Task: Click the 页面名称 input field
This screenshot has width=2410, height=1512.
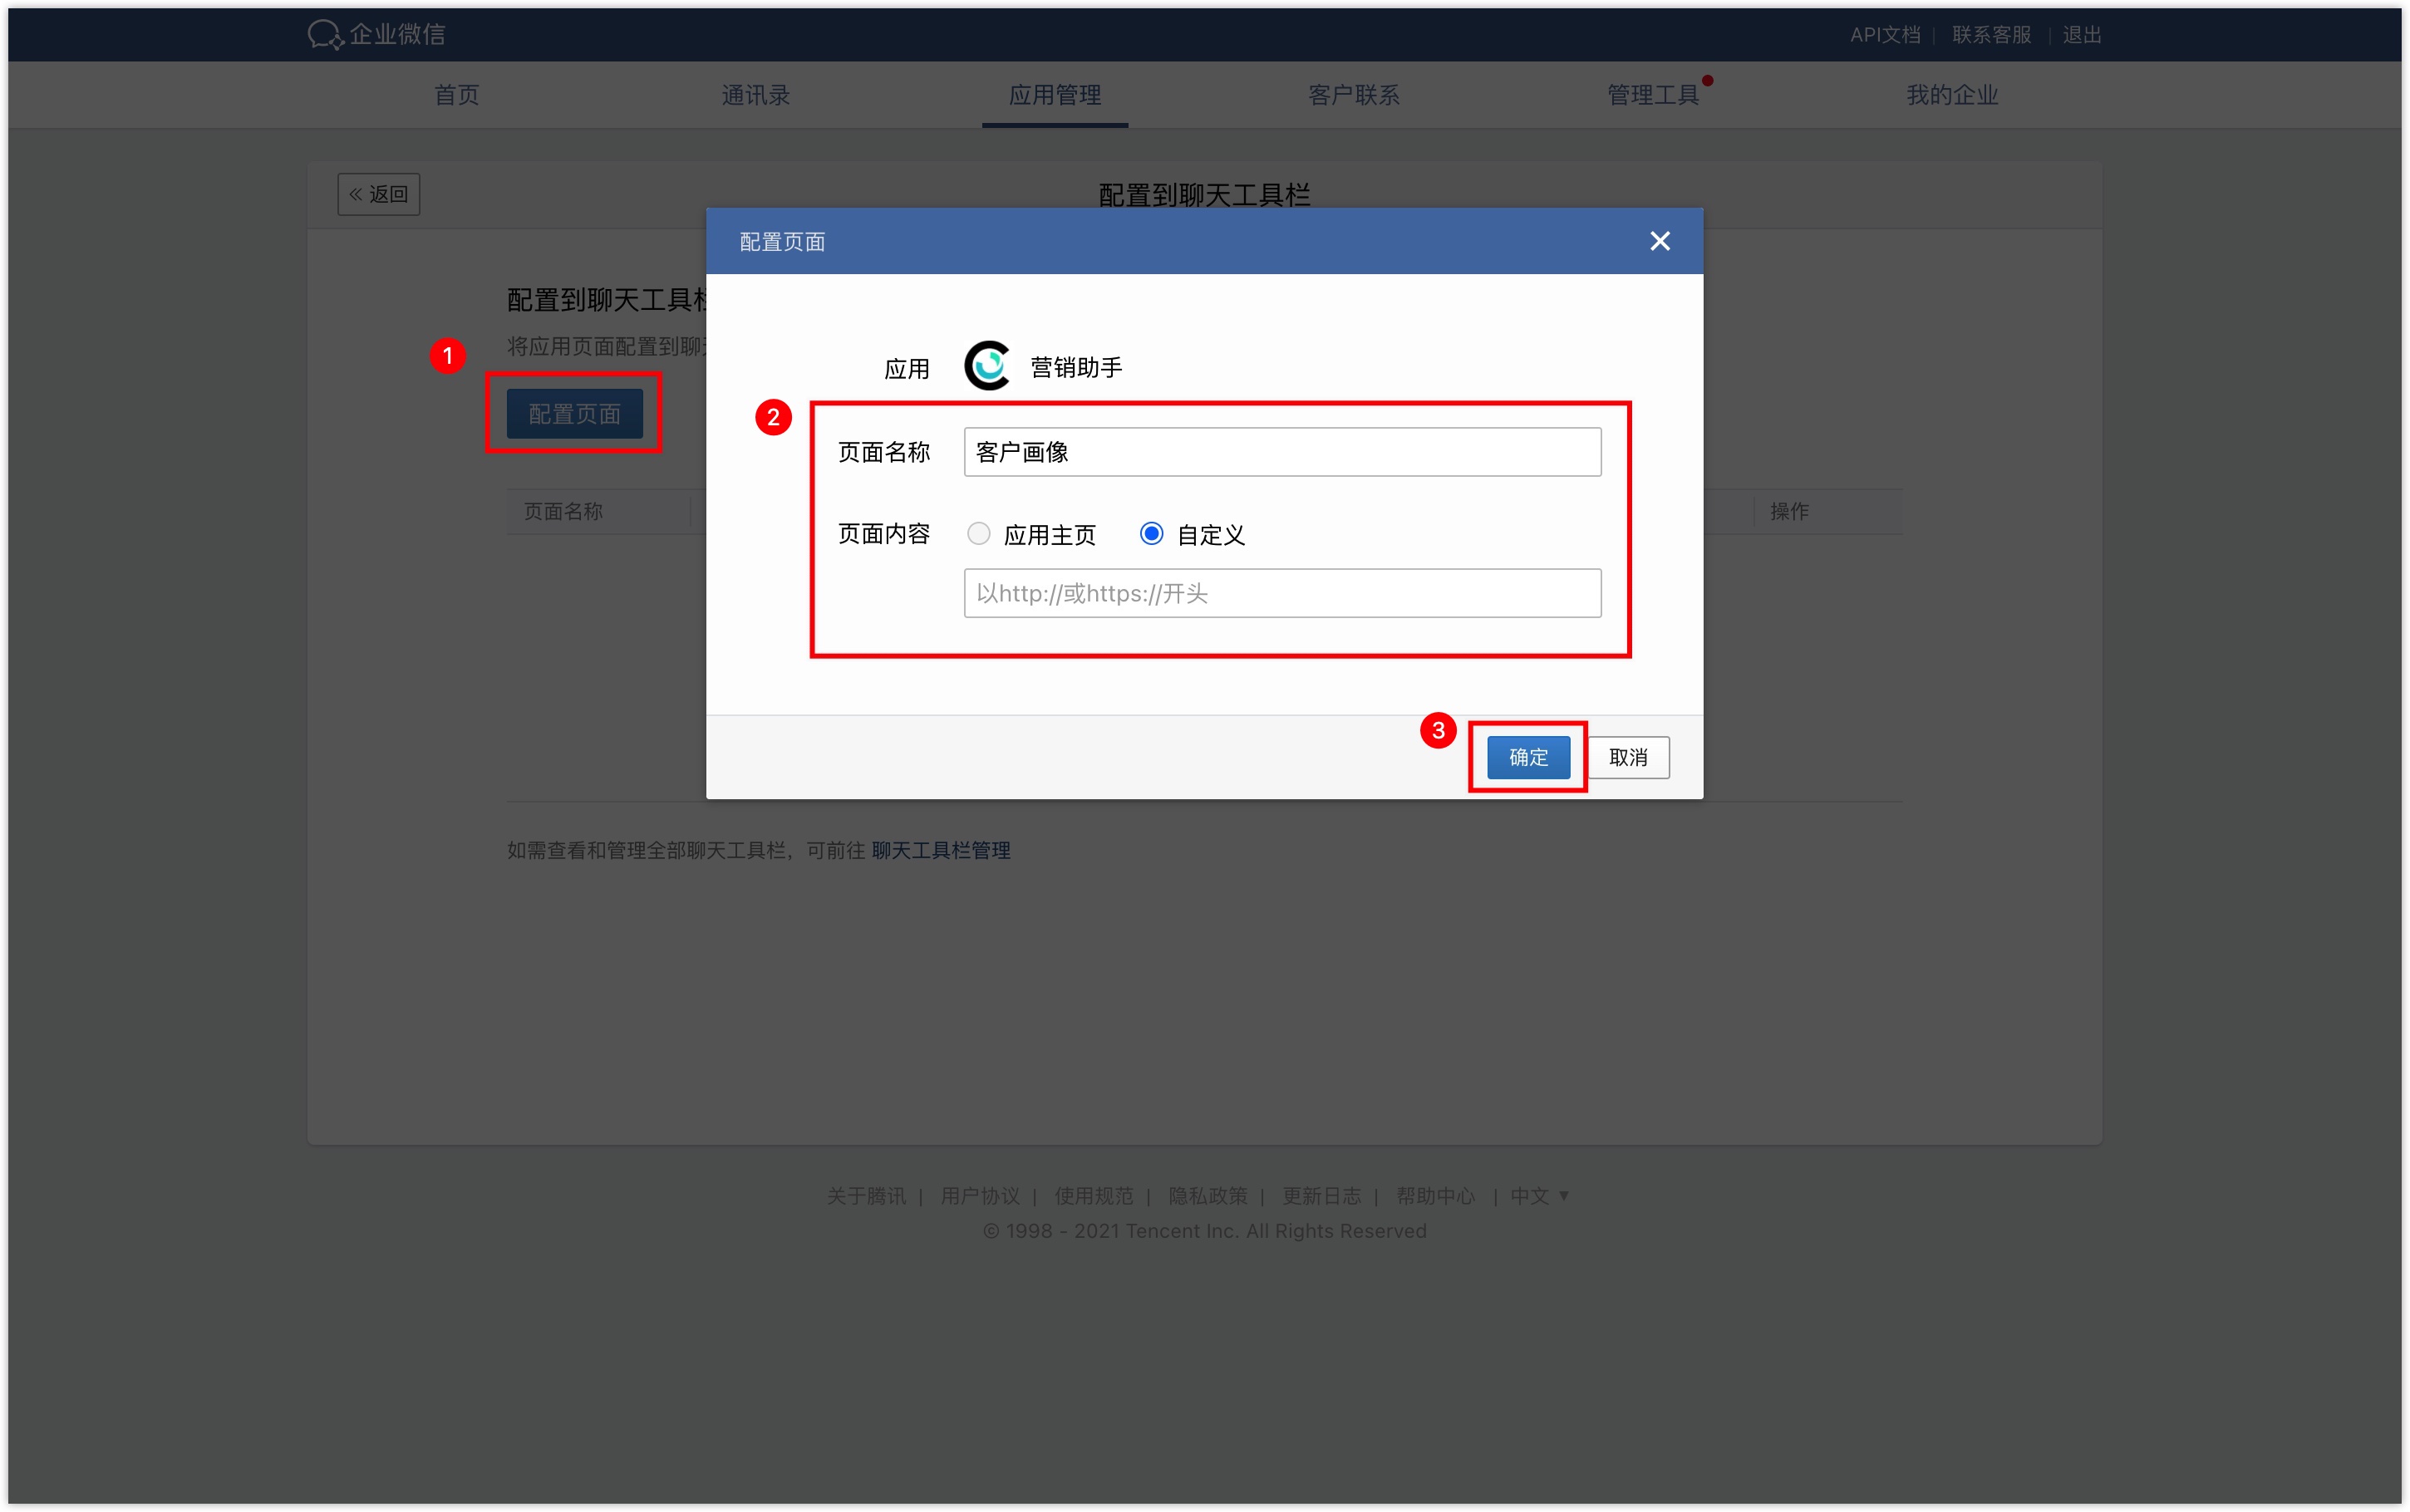Action: point(1282,452)
